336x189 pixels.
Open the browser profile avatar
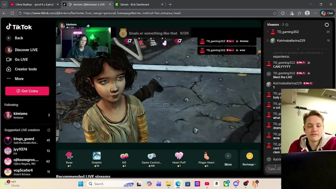click(x=307, y=13)
